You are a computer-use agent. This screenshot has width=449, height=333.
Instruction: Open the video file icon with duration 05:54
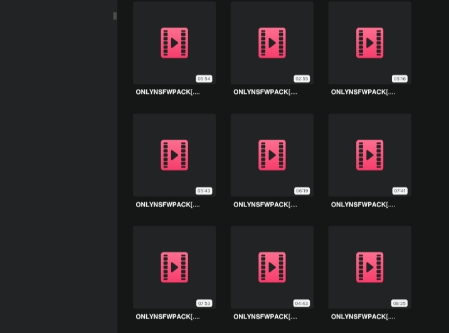click(x=174, y=43)
